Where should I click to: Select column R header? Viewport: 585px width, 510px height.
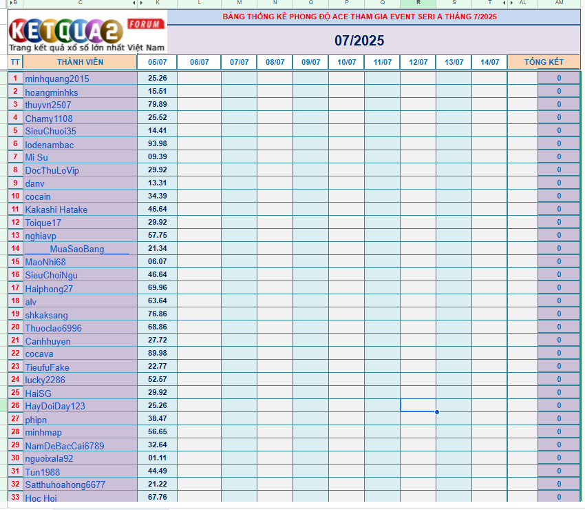pyautogui.click(x=418, y=3)
